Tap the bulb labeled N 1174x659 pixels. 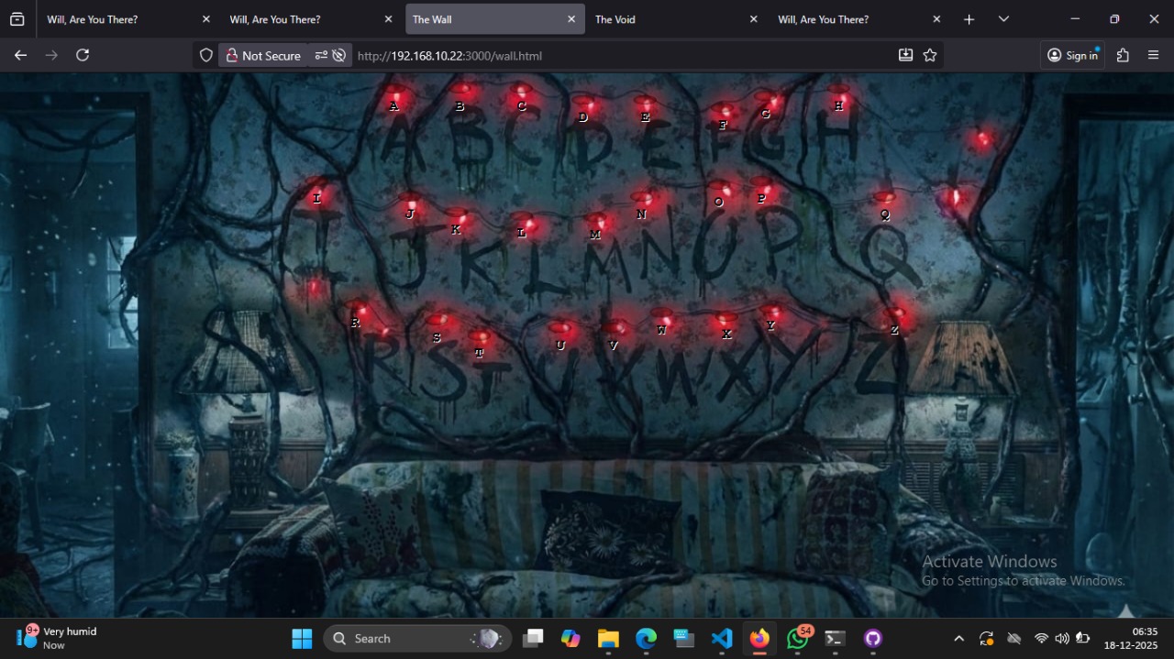click(x=643, y=200)
